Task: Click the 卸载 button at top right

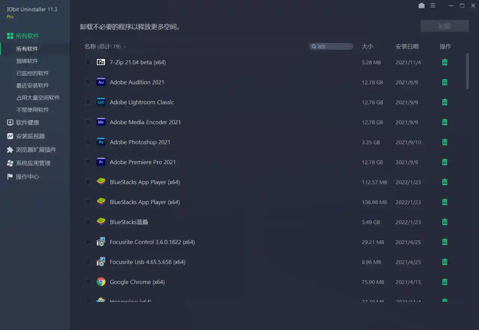Action: click(445, 26)
